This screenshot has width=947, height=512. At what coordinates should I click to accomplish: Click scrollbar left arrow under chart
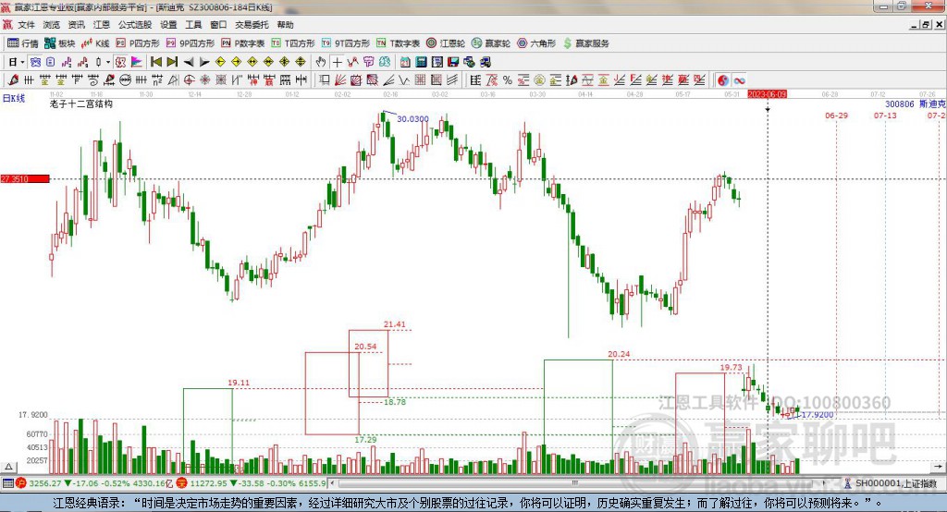click(x=333, y=483)
